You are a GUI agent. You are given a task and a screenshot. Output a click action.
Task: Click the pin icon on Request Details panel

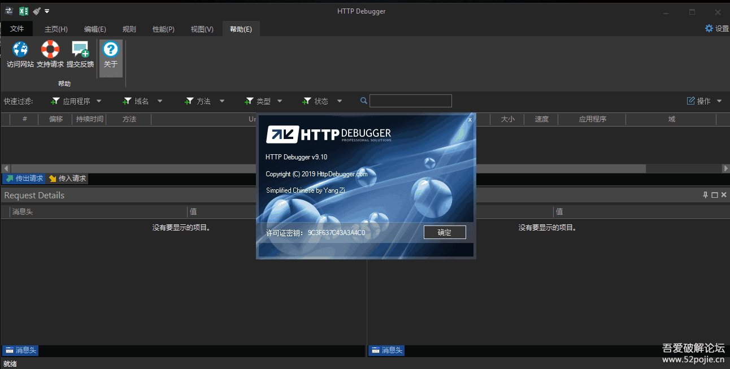pos(705,195)
